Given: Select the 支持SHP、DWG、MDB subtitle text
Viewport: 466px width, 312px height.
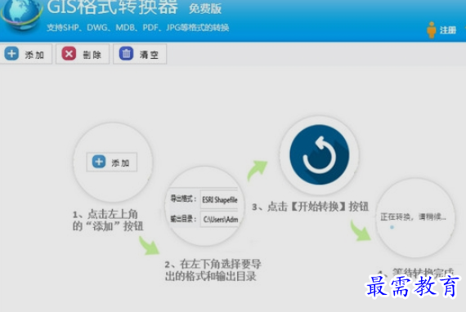Looking at the screenshot, I should (137, 28).
